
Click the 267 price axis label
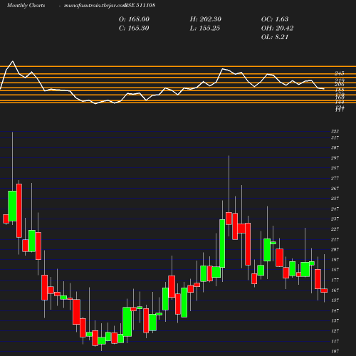(x=335, y=189)
